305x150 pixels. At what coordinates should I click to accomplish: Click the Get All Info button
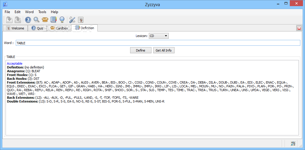163,50
